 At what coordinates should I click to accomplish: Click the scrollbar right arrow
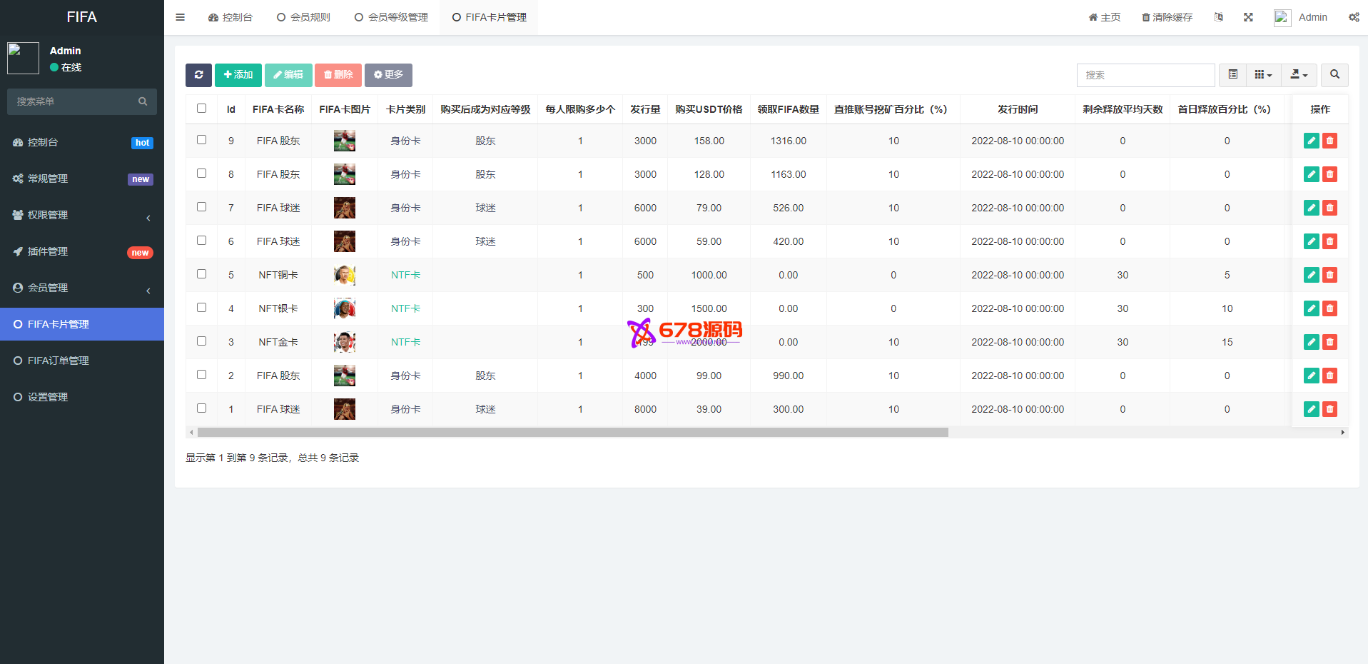tap(1343, 432)
